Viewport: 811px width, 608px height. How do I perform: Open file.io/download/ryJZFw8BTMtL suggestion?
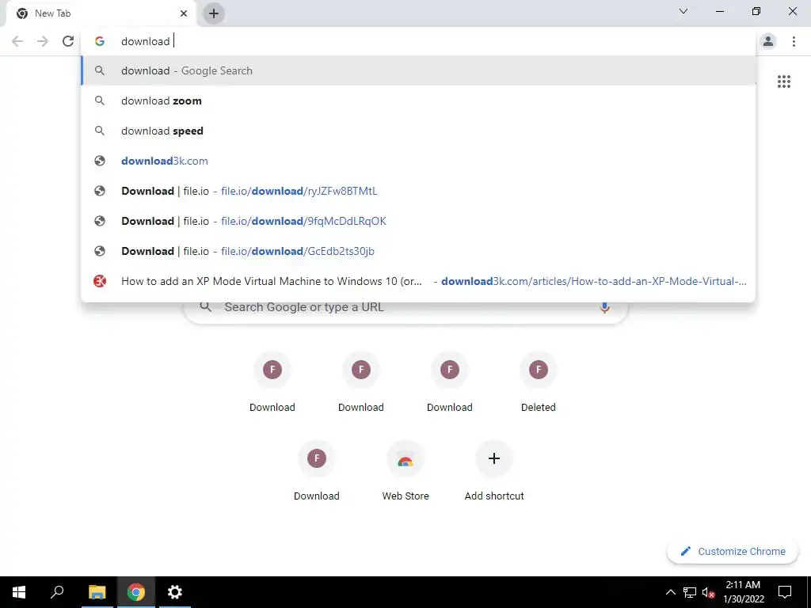(418, 191)
